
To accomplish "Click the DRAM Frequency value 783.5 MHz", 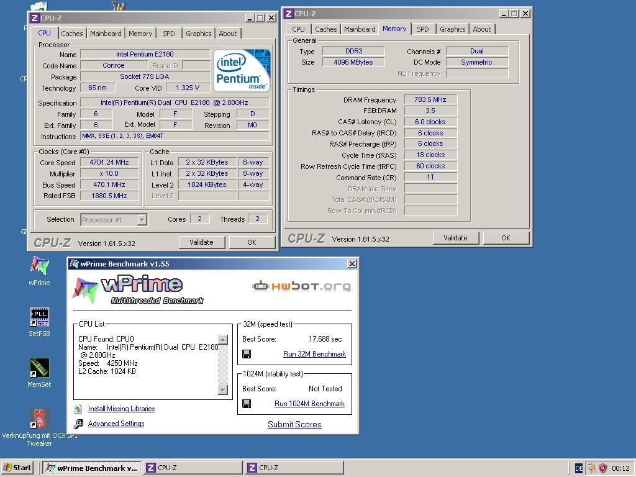I will coord(430,100).
